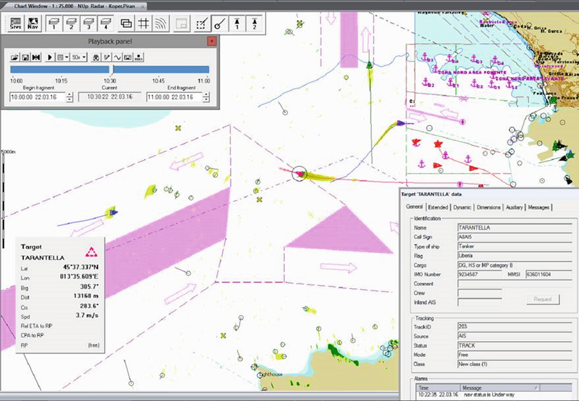Click the MMSI field
579x401 pixels.
[549, 274]
